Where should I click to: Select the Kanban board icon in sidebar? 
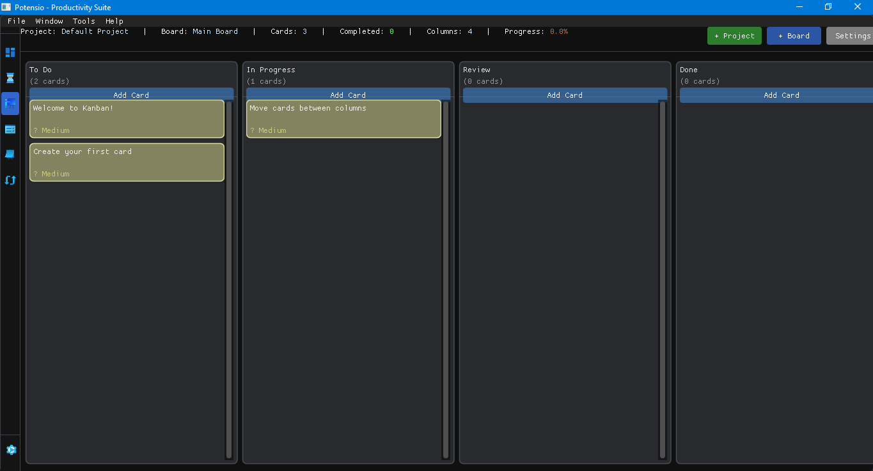tap(10, 104)
